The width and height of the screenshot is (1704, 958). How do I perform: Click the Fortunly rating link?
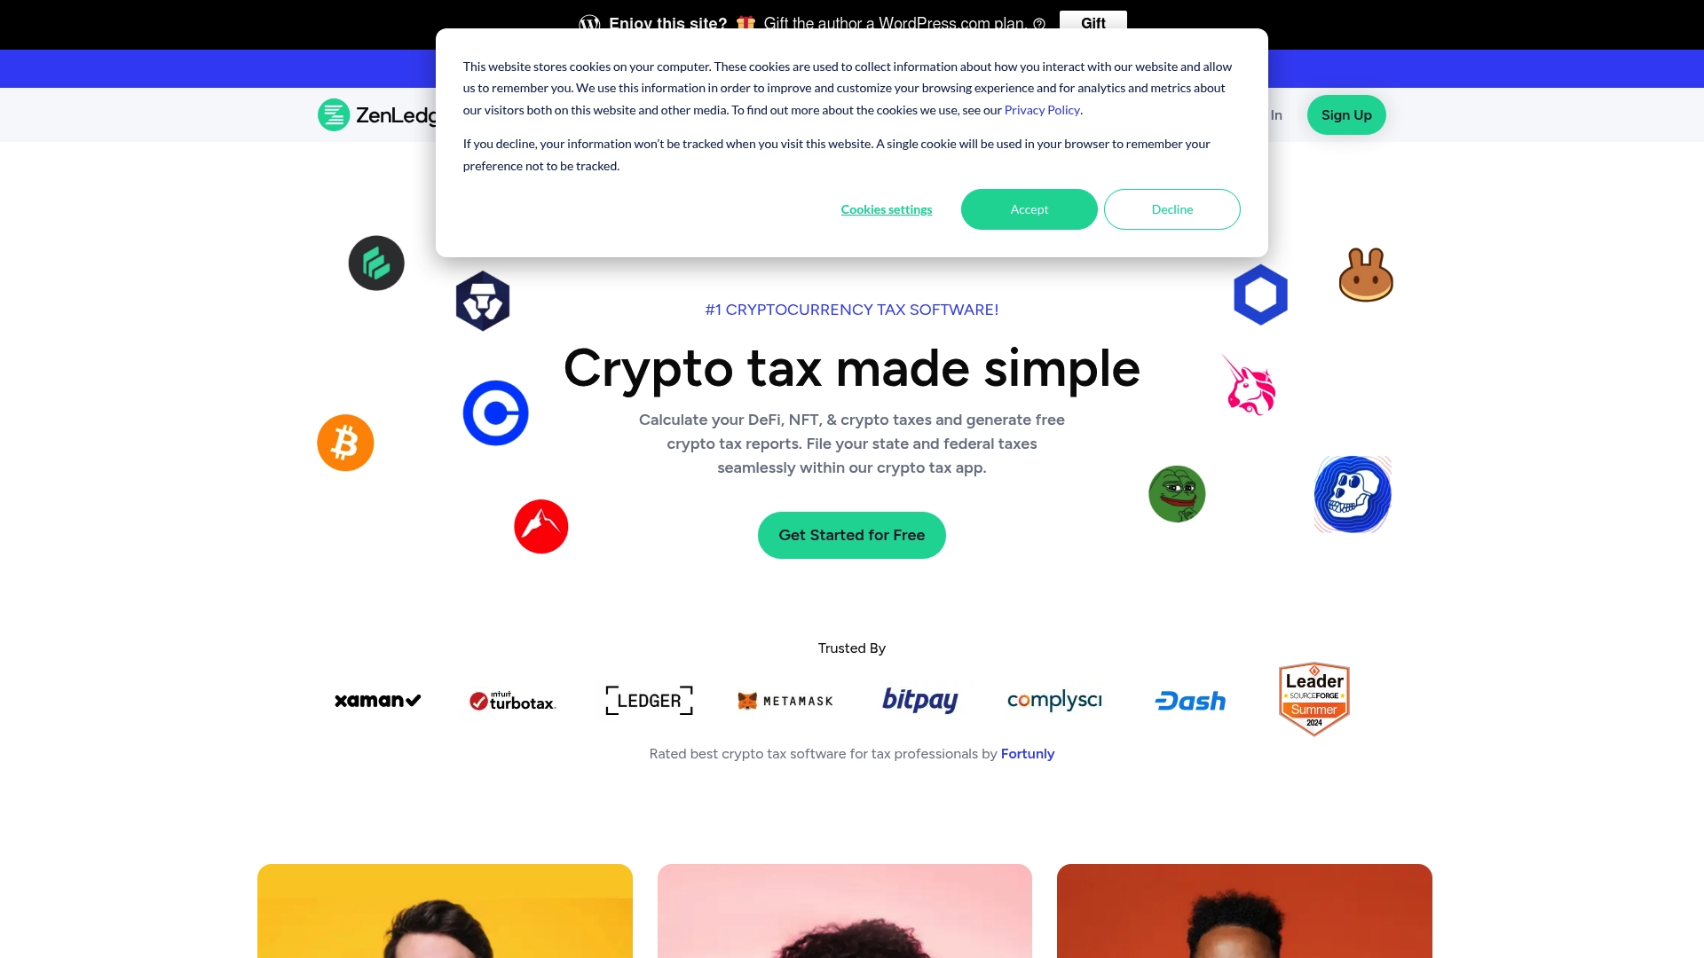pyautogui.click(x=1028, y=753)
